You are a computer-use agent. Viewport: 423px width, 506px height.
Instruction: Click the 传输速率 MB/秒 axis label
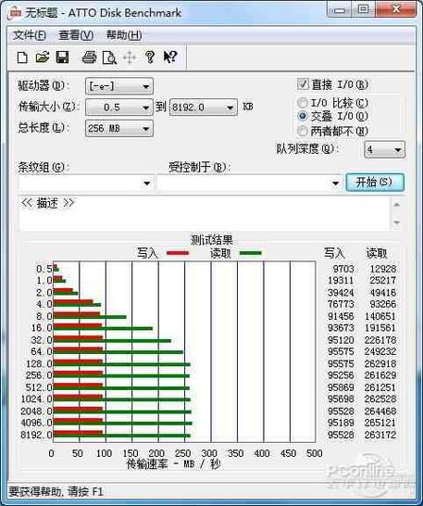point(173,464)
